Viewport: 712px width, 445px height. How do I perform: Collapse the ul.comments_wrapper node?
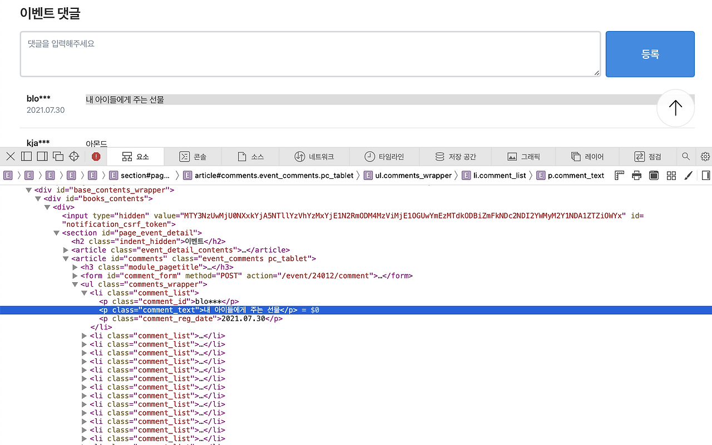click(x=75, y=284)
